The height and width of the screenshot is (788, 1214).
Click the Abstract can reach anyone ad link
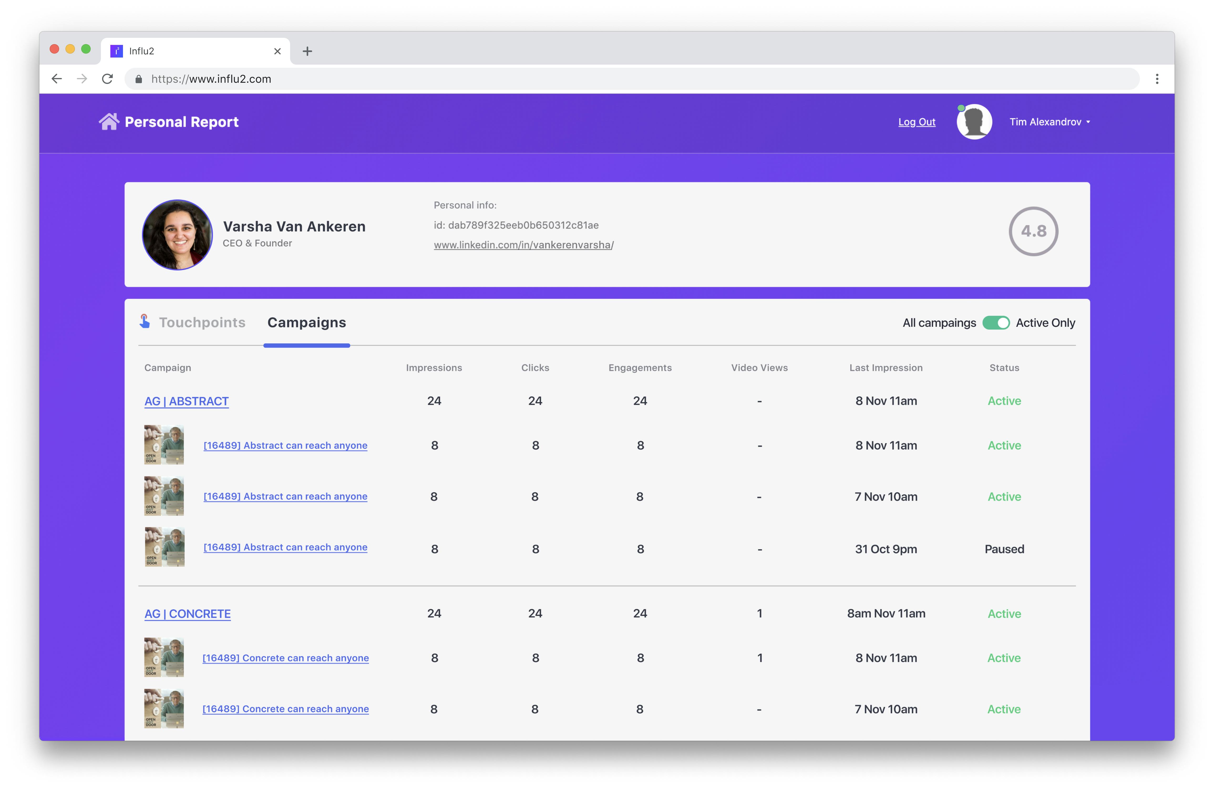(285, 445)
